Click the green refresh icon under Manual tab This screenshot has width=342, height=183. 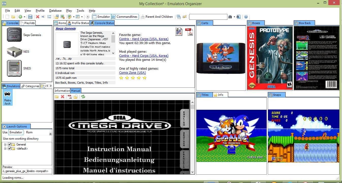click(83, 97)
